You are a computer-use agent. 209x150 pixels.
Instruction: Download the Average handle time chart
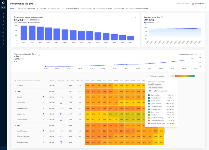tap(201, 18)
